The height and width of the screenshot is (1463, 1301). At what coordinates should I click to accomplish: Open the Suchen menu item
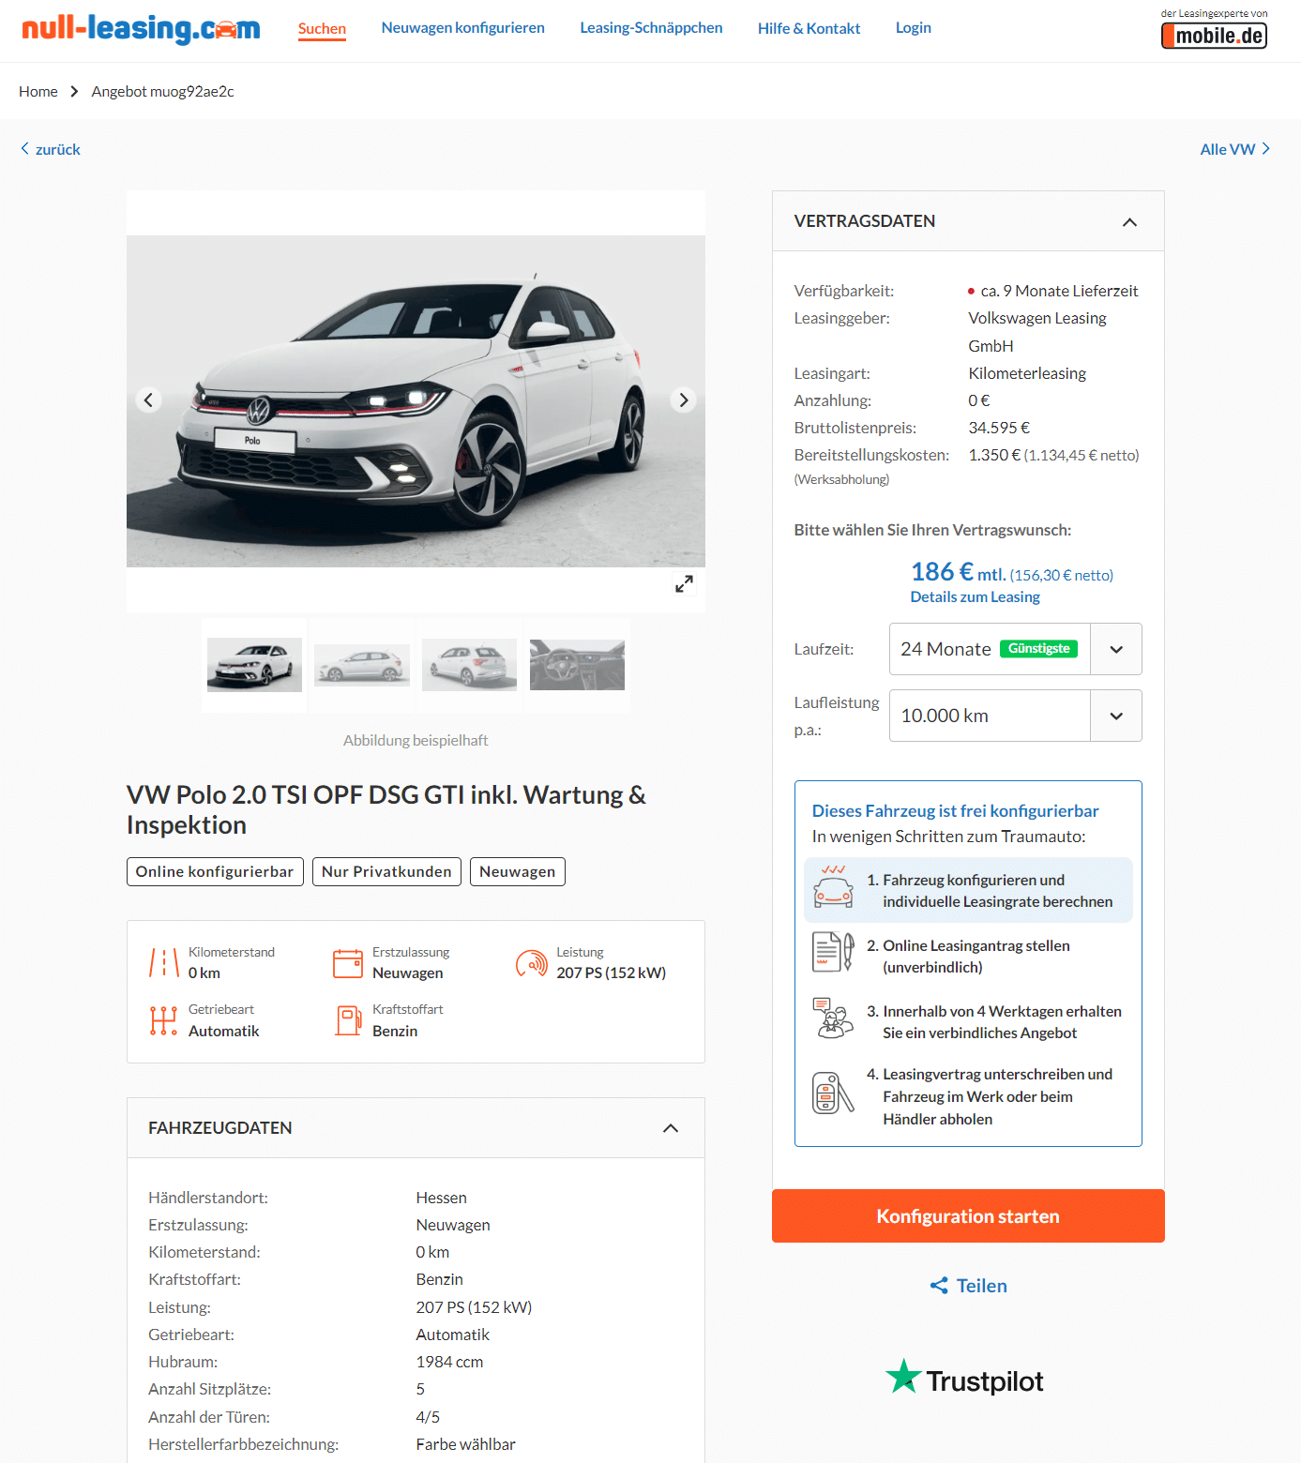[322, 28]
